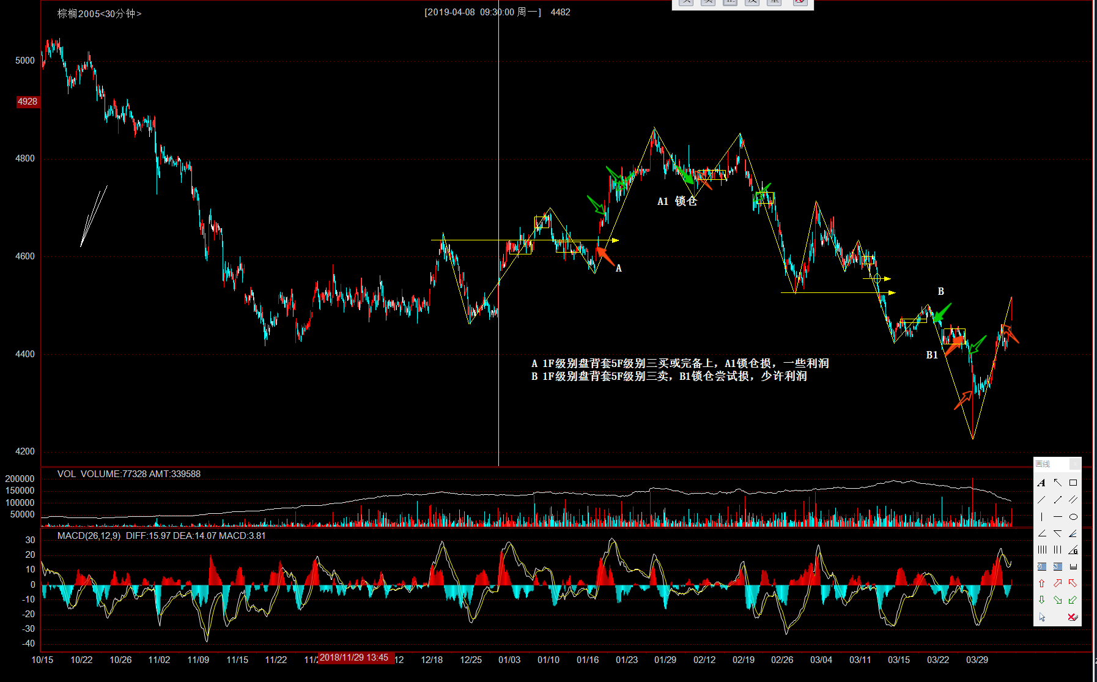Select the ruler measurement tool

point(1073,566)
